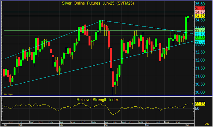The height and width of the screenshot is (127, 213).
Task: Click the 30.00 price label on the axis
Action: point(200,92)
